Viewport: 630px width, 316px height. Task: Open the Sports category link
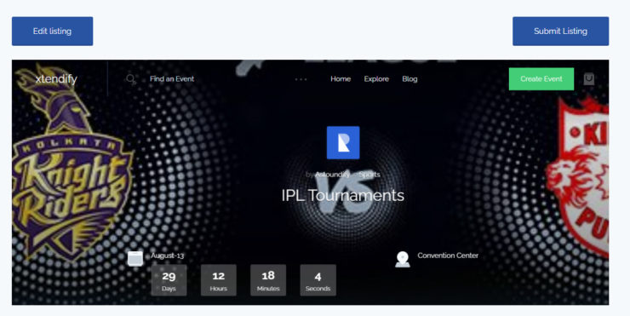point(369,175)
